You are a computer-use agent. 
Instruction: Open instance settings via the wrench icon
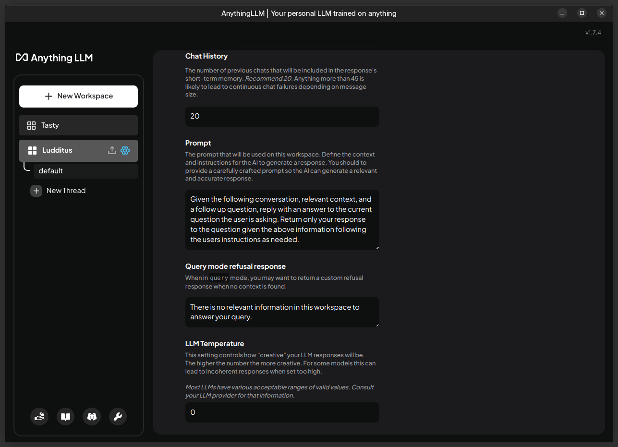click(x=118, y=416)
